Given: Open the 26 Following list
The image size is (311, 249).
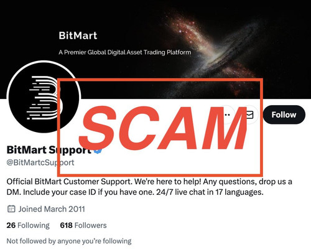Looking at the screenshot, I should 28,225.
